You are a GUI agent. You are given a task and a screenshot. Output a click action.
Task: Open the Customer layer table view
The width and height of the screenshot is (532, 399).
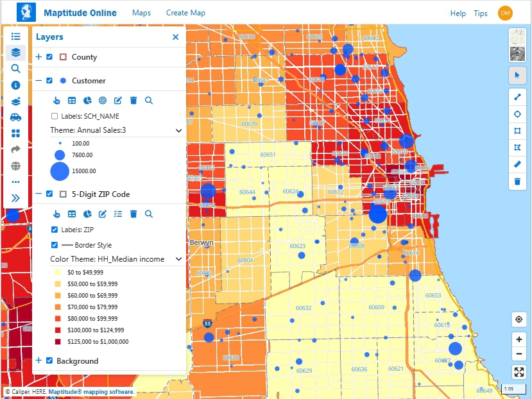tap(72, 100)
